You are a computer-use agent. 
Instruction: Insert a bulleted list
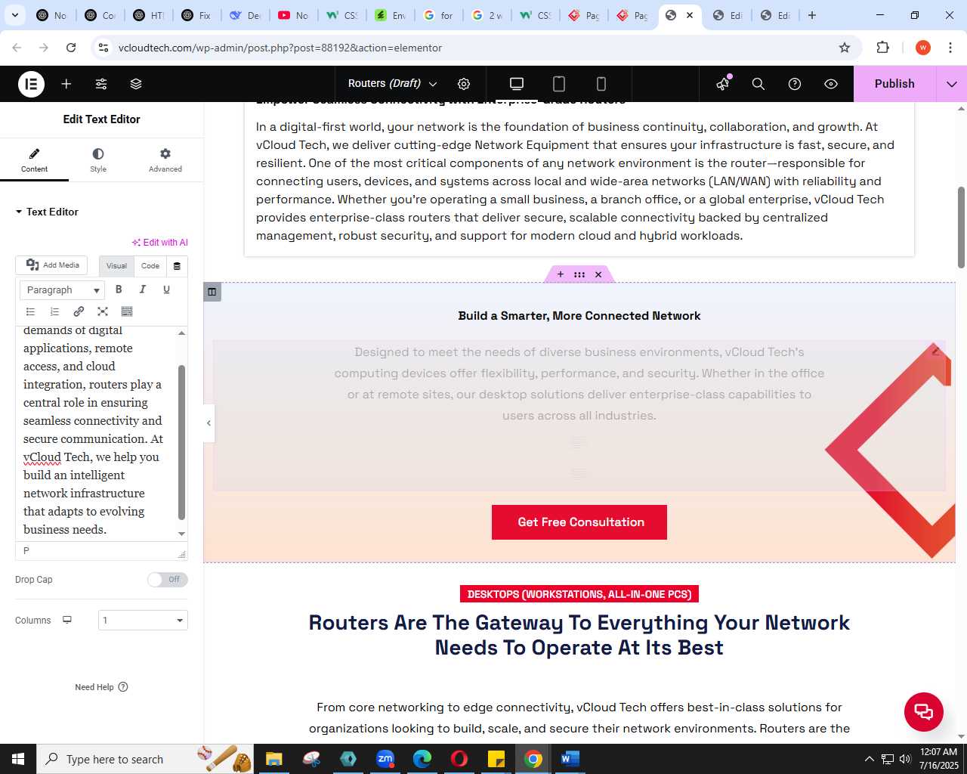(30, 311)
